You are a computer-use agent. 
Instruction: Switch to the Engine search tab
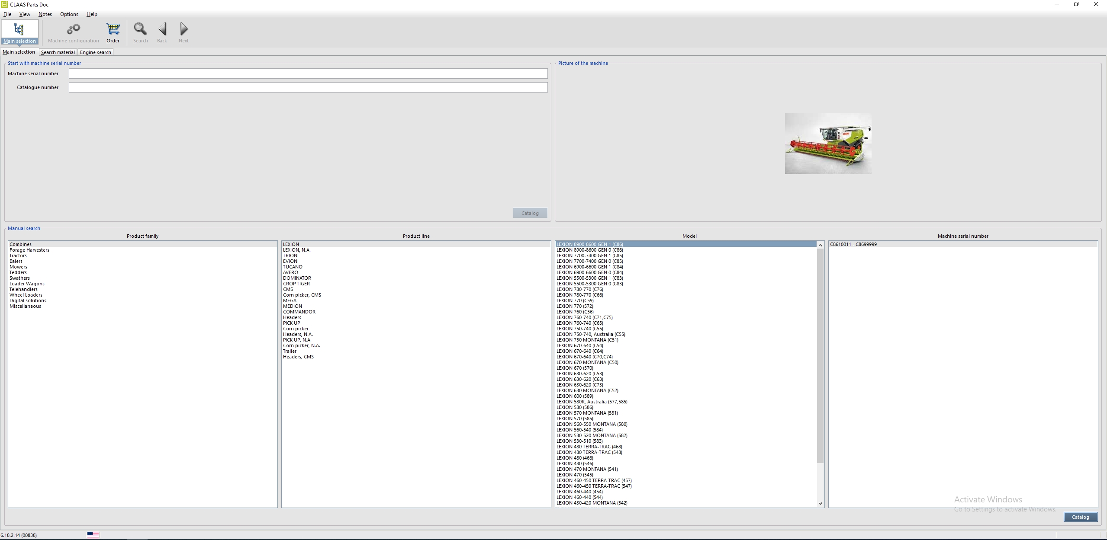tap(95, 52)
